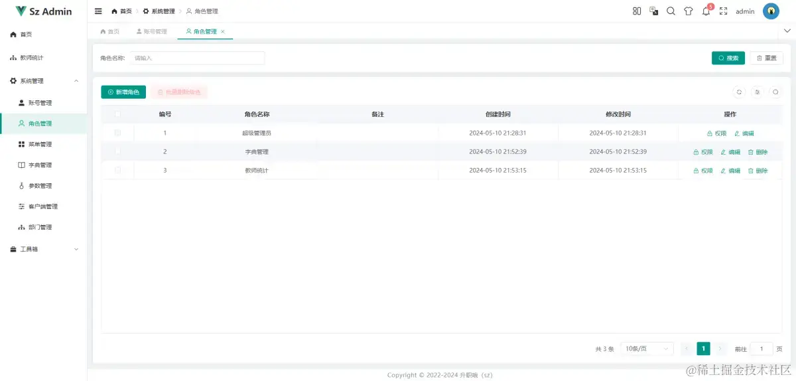Click the refresh table icon
This screenshot has height=381, width=796.
(x=739, y=92)
